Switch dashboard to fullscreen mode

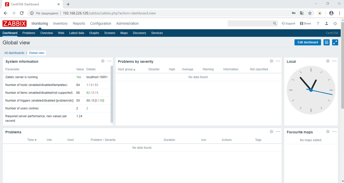click(x=335, y=42)
